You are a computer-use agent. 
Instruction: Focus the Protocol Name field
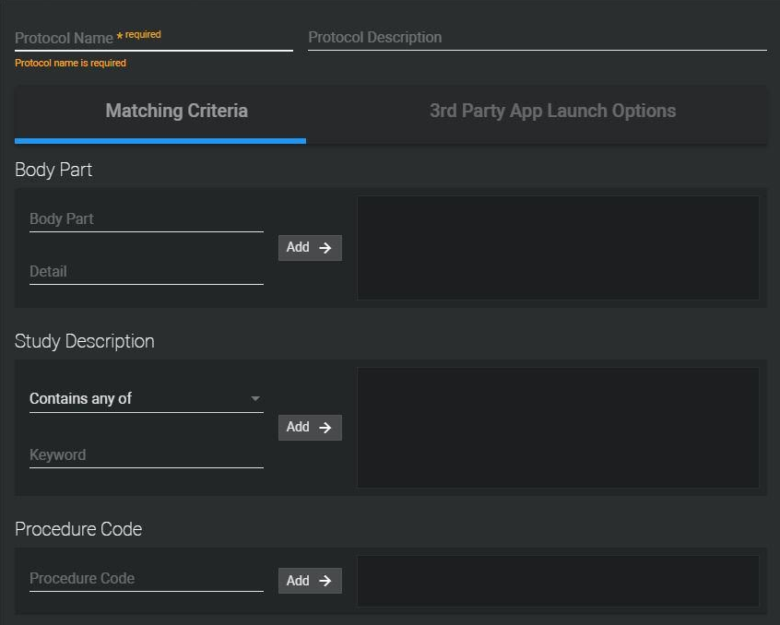pyautogui.click(x=153, y=38)
